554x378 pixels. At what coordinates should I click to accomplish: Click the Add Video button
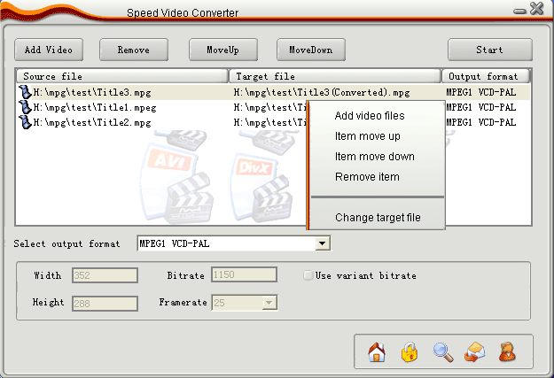[49, 50]
